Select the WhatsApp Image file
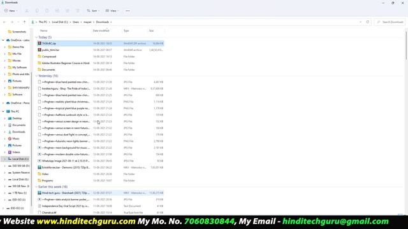The height and width of the screenshot is (229, 408). point(101,161)
